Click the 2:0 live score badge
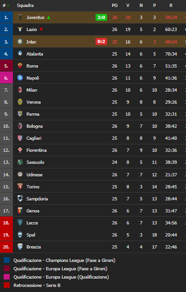 click(x=101, y=17)
